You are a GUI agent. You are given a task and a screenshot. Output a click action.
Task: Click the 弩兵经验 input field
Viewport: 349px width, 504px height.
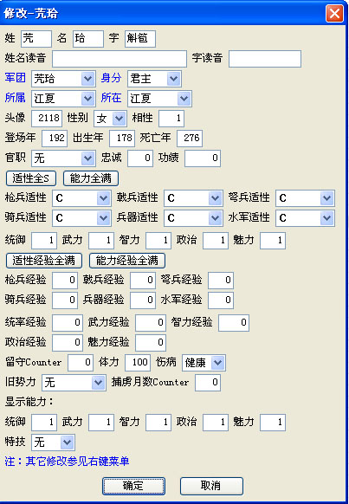221,281
